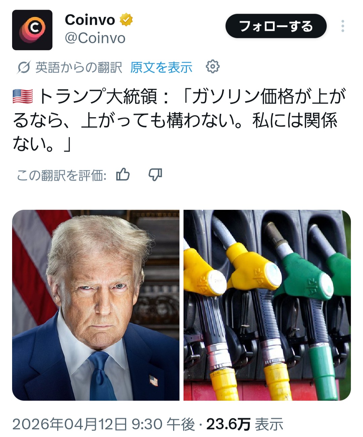Click the gold verified badge beside Coinvo
The width and height of the screenshot is (363, 437).
pyautogui.click(x=126, y=20)
